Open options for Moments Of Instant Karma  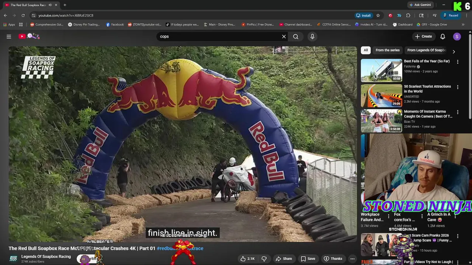458,112
